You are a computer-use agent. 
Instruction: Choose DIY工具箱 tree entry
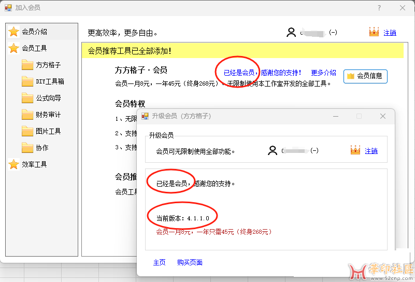50,81
